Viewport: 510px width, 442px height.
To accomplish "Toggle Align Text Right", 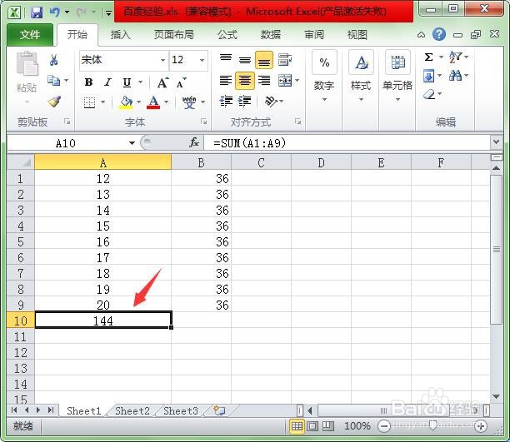I will (264, 80).
